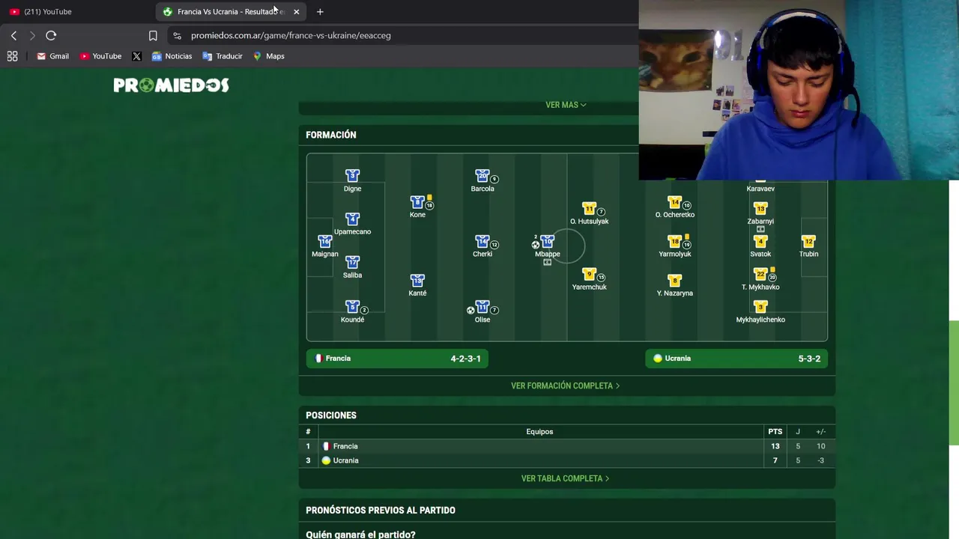
Task: Click Mykhaylichenko's jersey icon
Action: 760,307
